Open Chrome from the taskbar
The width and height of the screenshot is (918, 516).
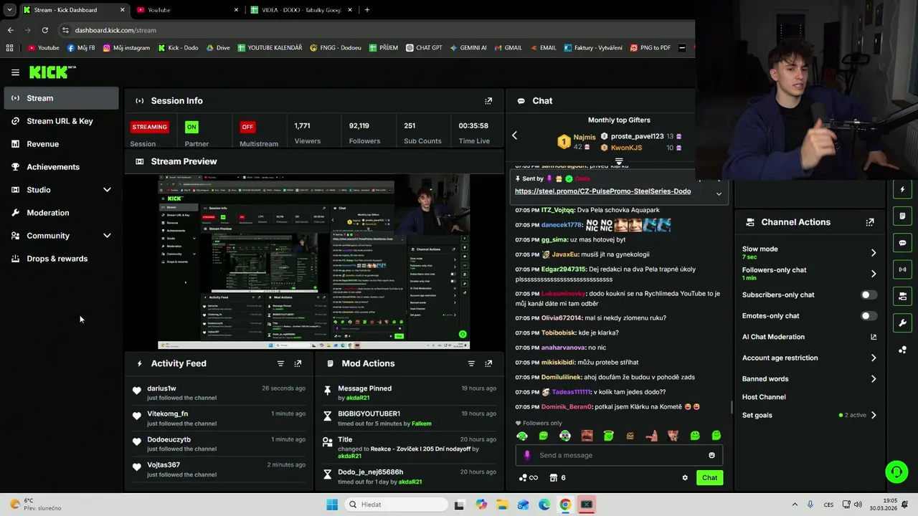pos(565,505)
